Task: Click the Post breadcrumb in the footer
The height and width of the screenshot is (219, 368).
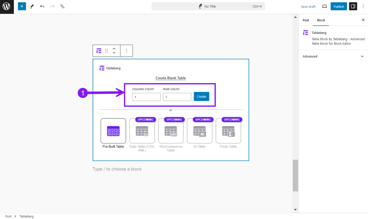Action: click(x=8, y=216)
